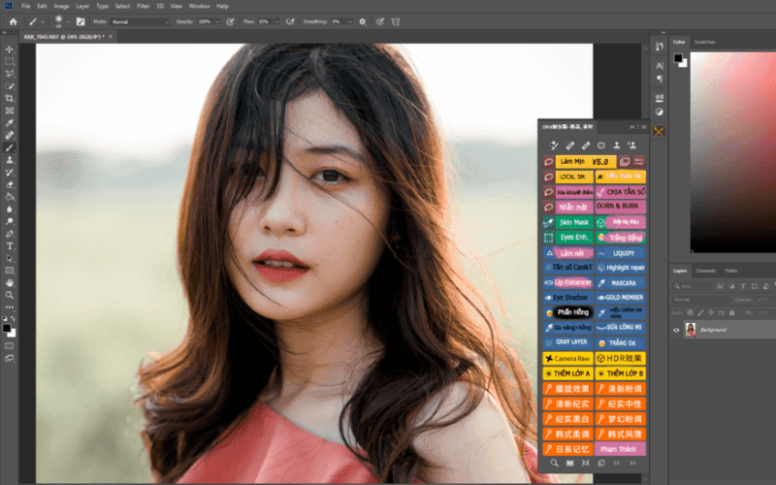
Task: Click the DORN & BURN button
Action: coord(621,207)
